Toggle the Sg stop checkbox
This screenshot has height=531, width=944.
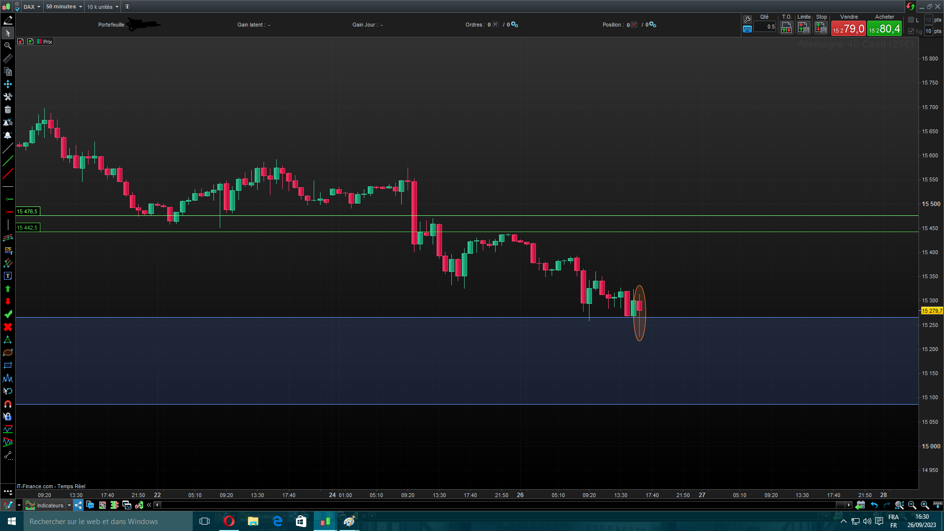911,31
